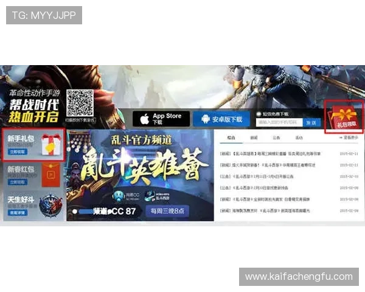365x292 pixels.
Task: Open the 乱斗英雄赛 banner image
Action: [140, 175]
